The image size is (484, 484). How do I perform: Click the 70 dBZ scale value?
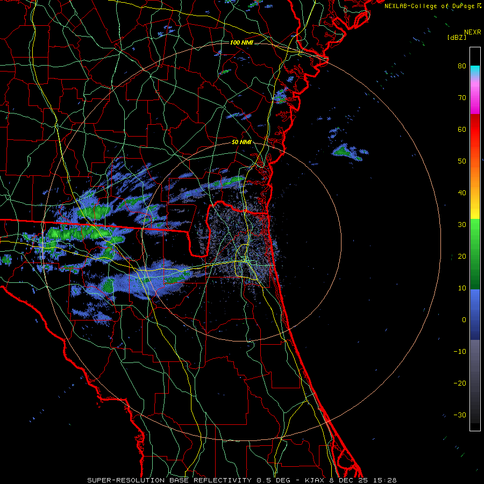coord(462,97)
